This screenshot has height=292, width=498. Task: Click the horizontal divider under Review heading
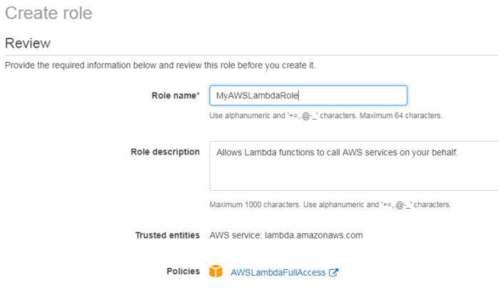(x=250, y=55)
